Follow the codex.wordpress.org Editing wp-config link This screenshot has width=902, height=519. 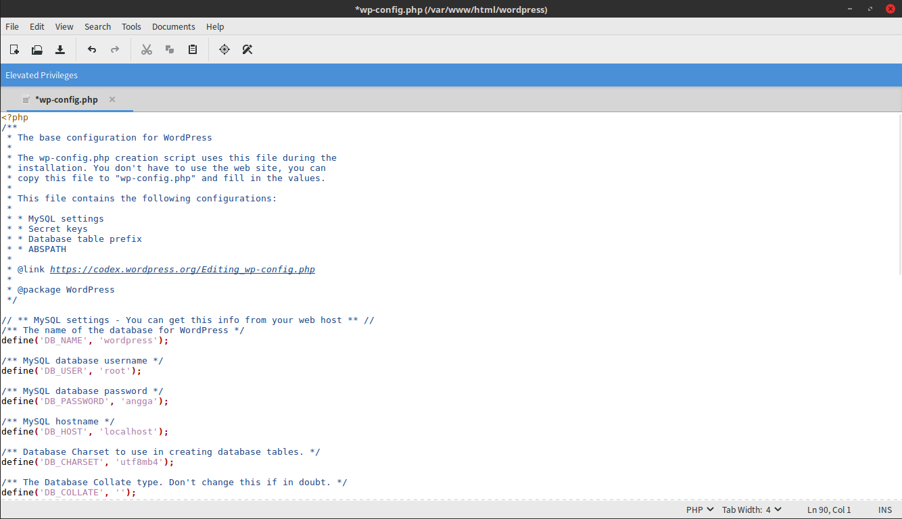point(183,269)
